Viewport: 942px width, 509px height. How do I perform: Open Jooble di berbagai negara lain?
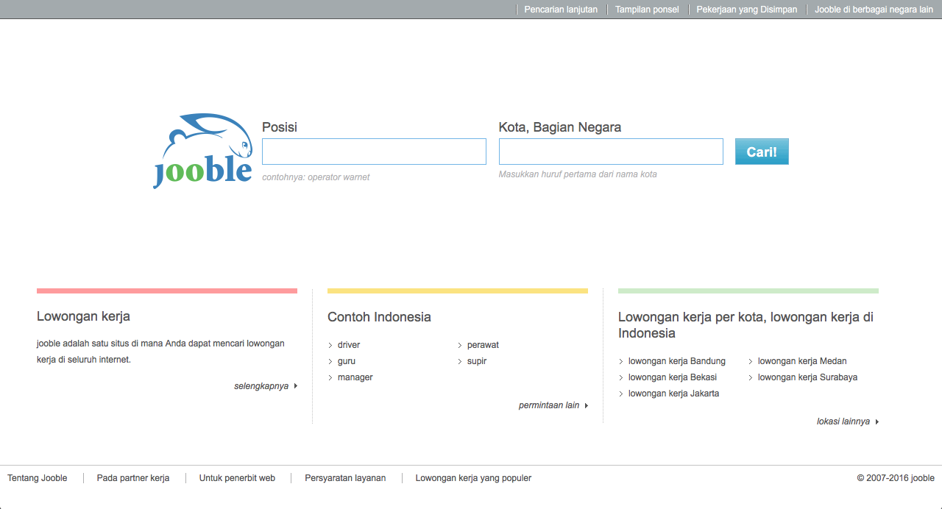pos(874,10)
